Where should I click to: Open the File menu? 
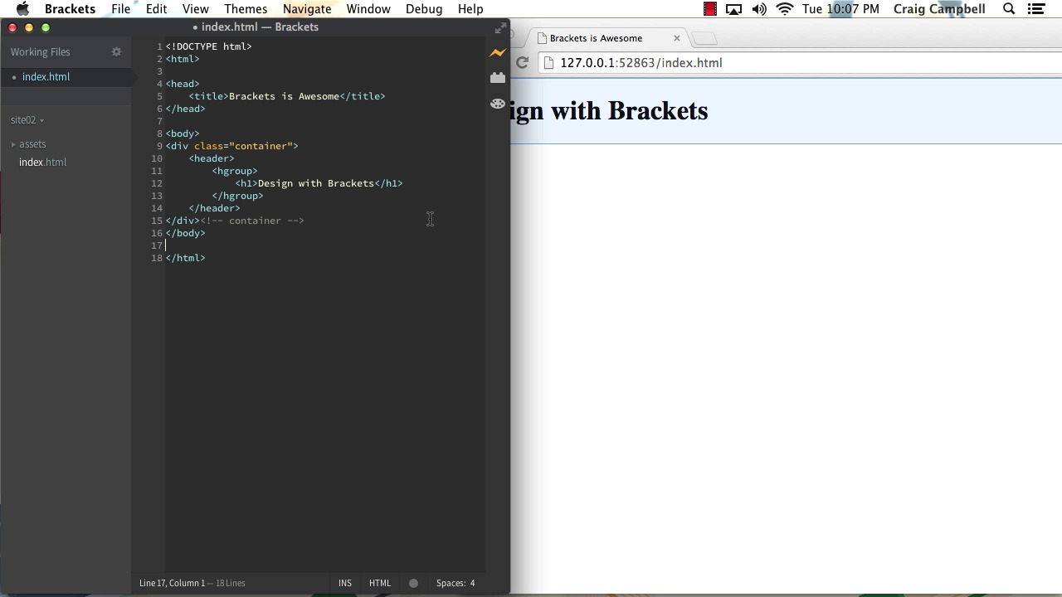[121, 9]
